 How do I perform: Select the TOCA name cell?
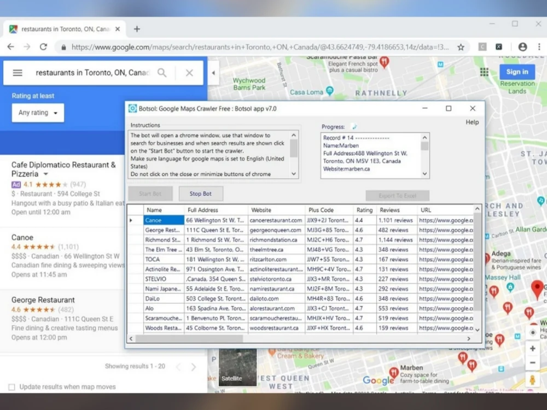coord(164,259)
